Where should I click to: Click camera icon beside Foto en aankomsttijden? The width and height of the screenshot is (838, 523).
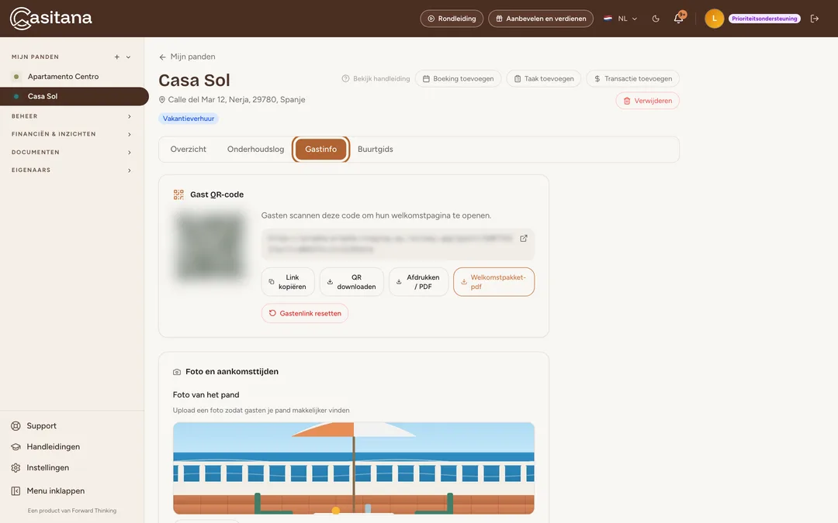tap(177, 372)
